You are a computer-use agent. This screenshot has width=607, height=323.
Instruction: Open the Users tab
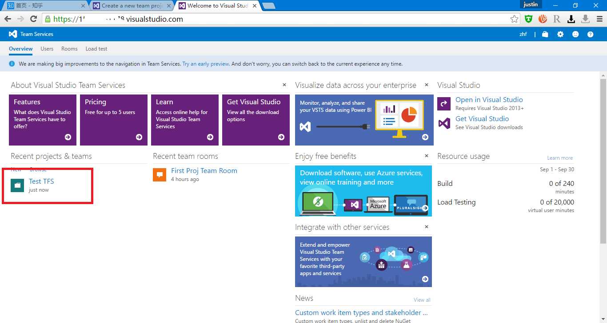click(47, 49)
